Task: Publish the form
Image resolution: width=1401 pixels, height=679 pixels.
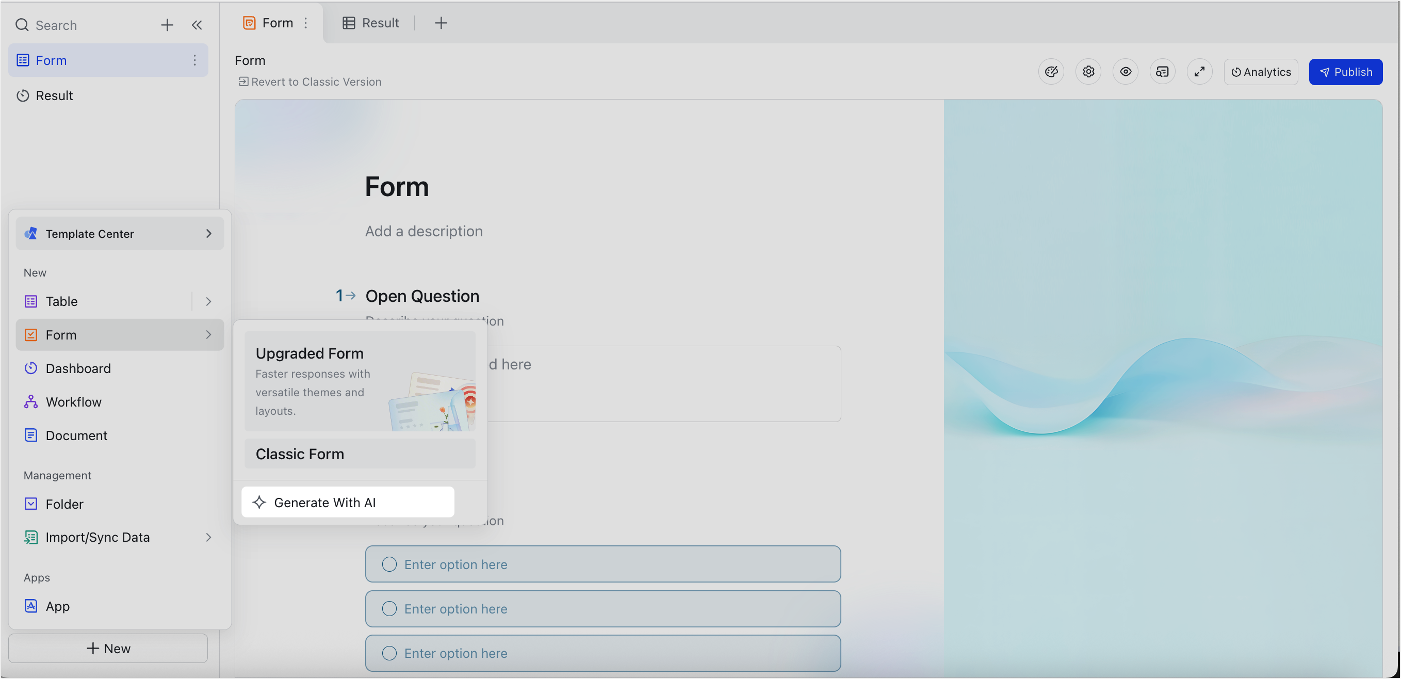Action: (1345, 72)
